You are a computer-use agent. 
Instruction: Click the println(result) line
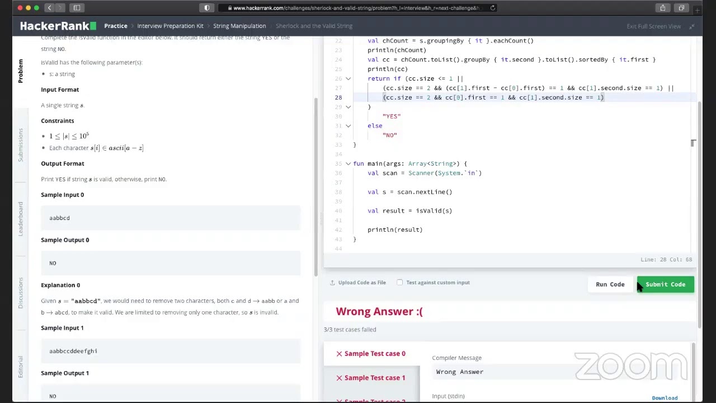[395, 229]
